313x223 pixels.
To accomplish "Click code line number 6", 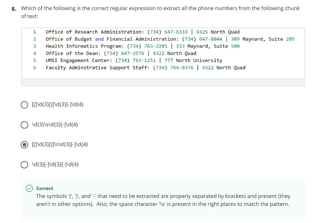I will coord(35,68).
